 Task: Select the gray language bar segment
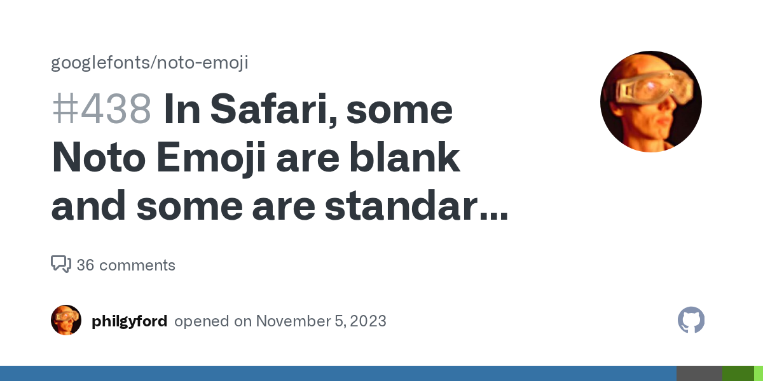(699, 373)
